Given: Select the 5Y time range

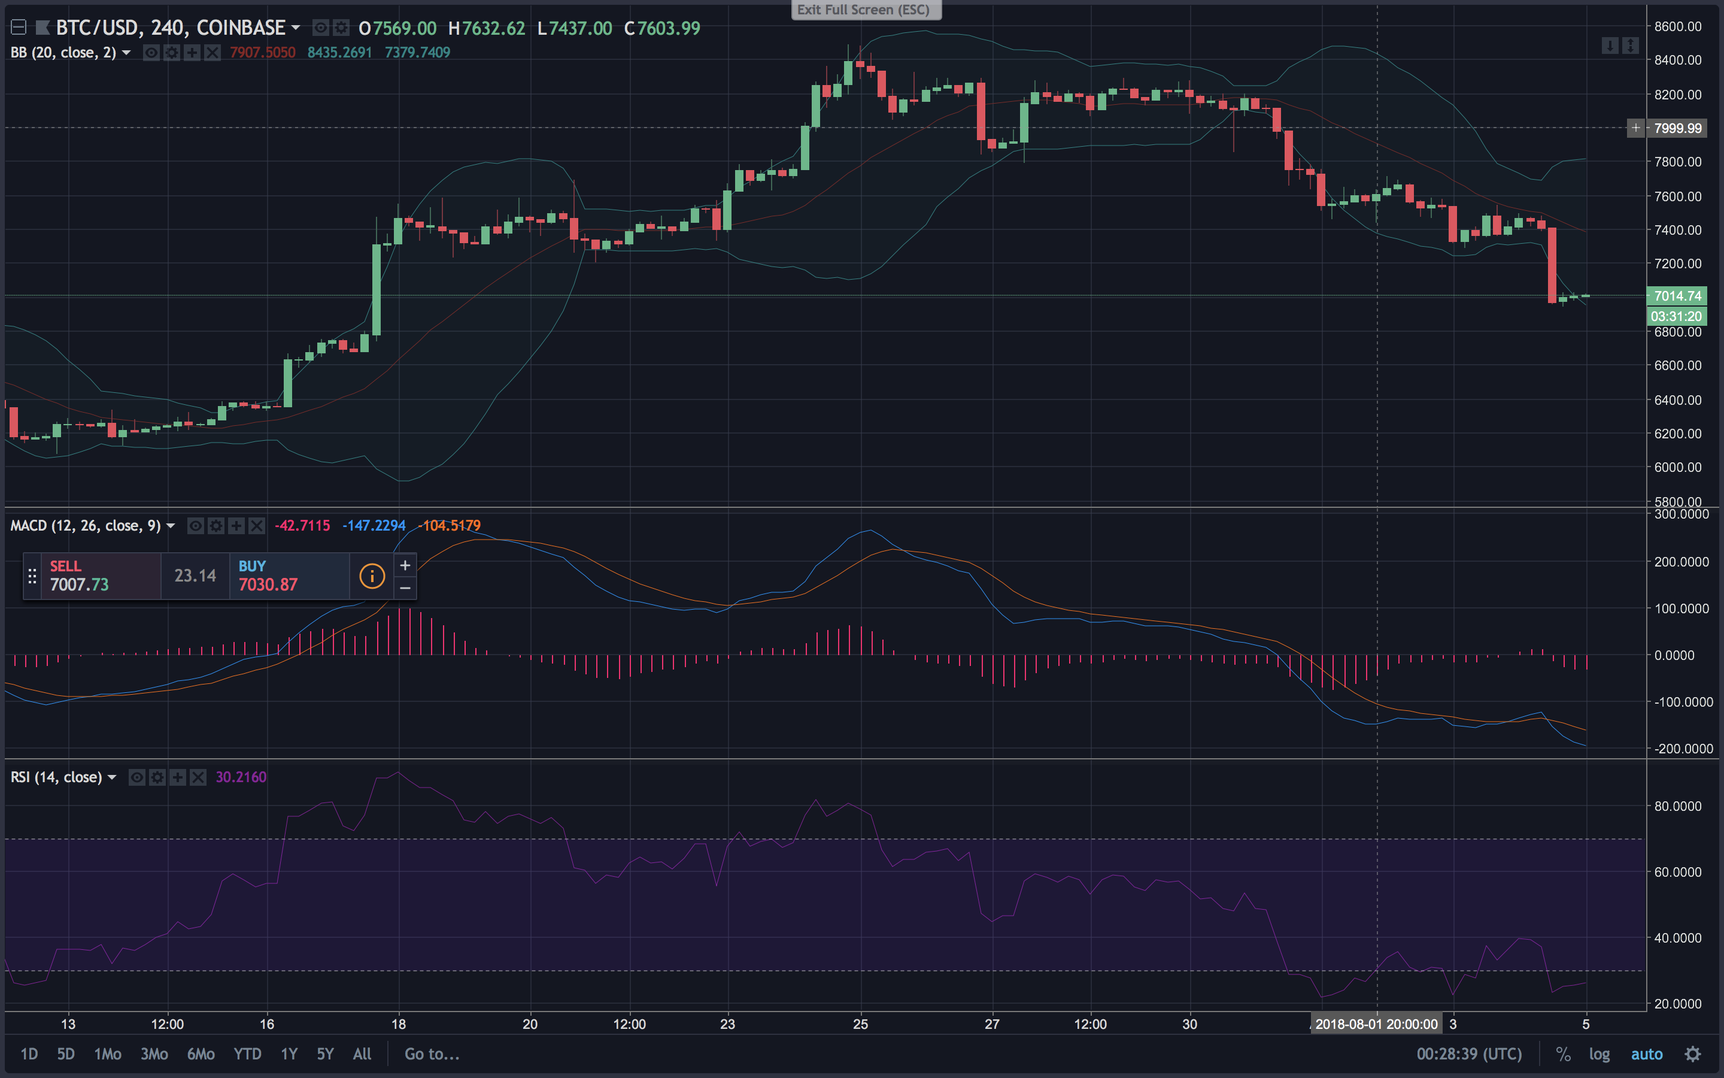Looking at the screenshot, I should tap(325, 1054).
